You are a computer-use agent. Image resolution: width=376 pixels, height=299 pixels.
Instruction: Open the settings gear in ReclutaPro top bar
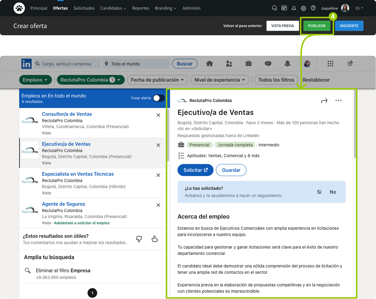[x=303, y=8]
